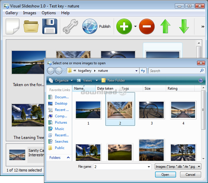Open gallery settings via wrench icon
The height and width of the screenshot is (183, 208).
[x=70, y=26]
